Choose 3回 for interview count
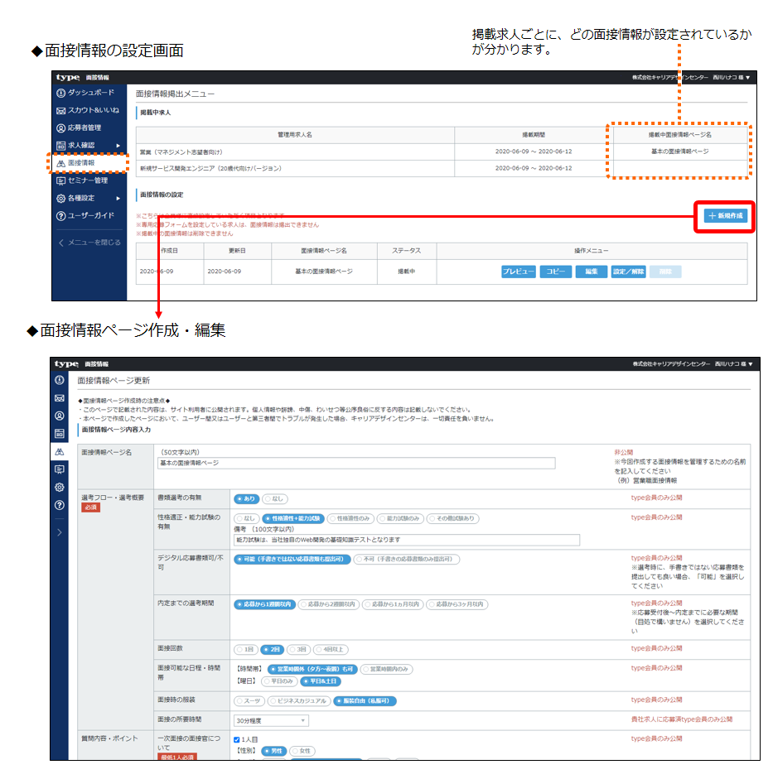 coord(302,649)
